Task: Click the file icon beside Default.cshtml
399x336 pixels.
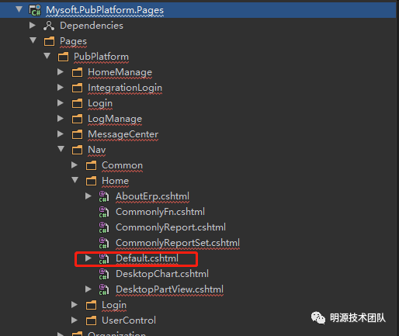Action: [x=104, y=258]
